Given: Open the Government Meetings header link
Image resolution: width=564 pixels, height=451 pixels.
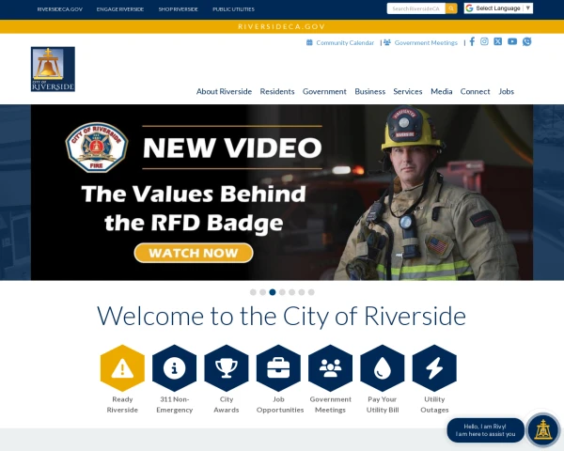Looking at the screenshot, I should tap(426, 43).
